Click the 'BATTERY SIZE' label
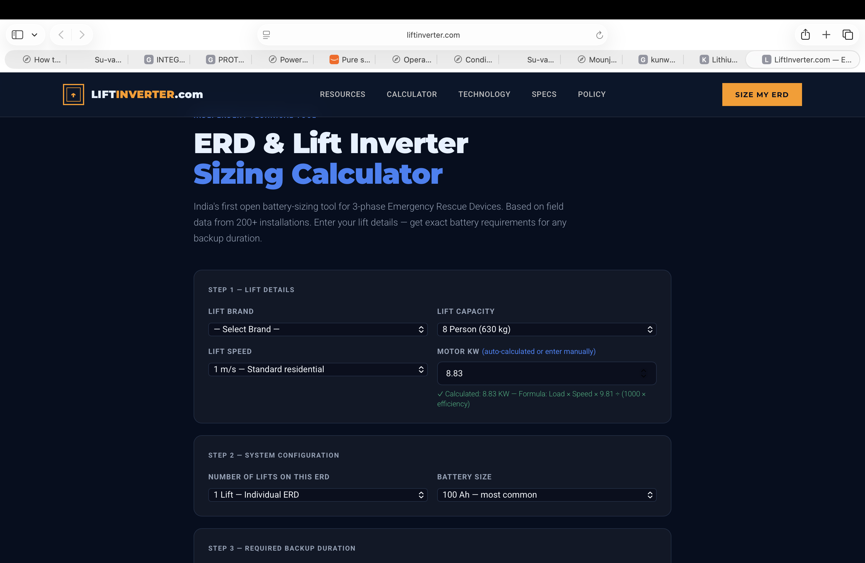The image size is (865, 563). pyautogui.click(x=464, y=477)
